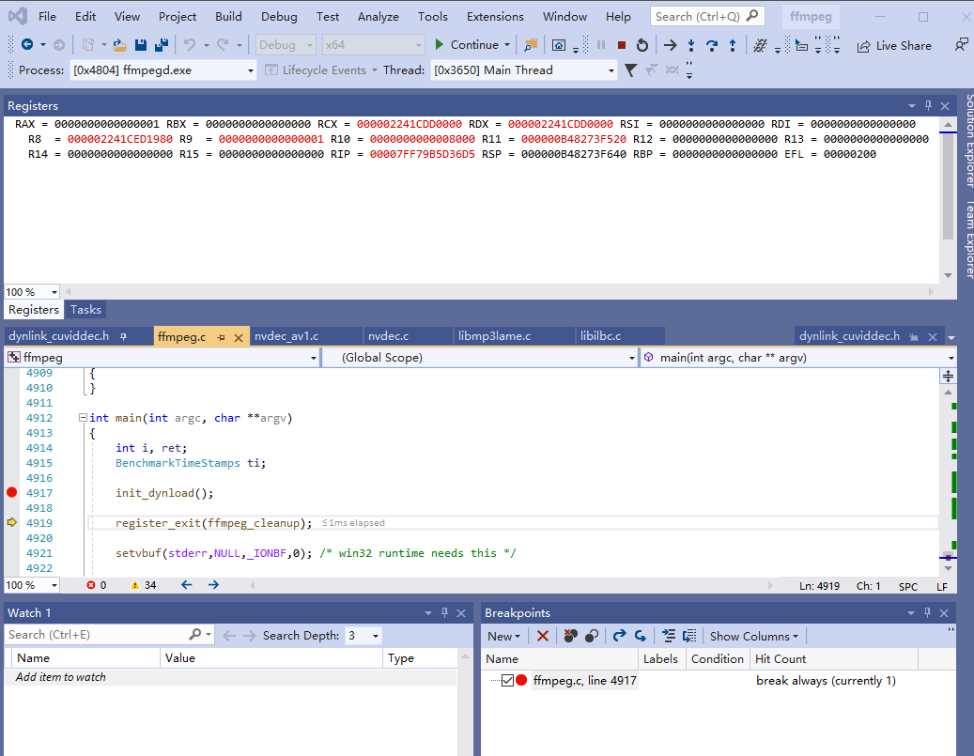Click the Watch 1 search input field
Viewport: 974px width, 756px height.
click(x=96, y=635)
